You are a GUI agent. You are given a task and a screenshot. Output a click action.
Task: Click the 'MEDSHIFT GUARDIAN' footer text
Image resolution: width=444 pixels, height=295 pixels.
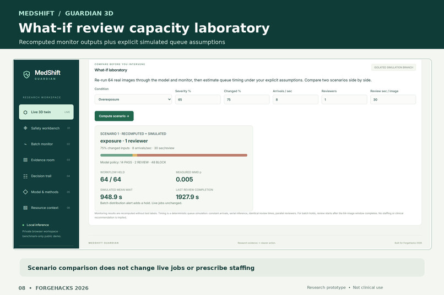[x=104, y=243]
